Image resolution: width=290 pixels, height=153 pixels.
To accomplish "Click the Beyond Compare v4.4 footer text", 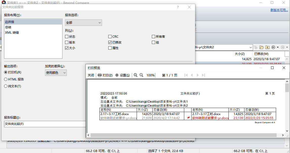I will tap(265, 122).
